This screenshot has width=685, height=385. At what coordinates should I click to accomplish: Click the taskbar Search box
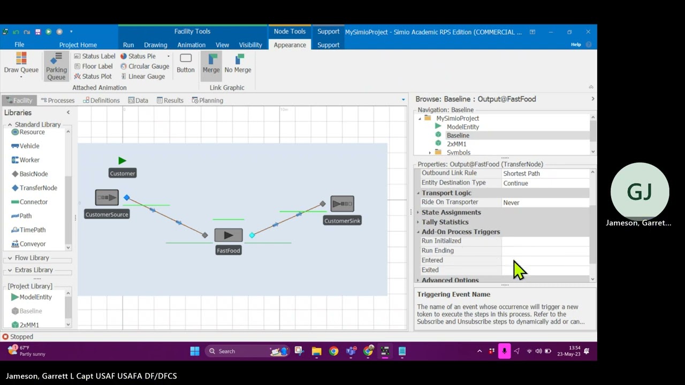click(247, 351)
